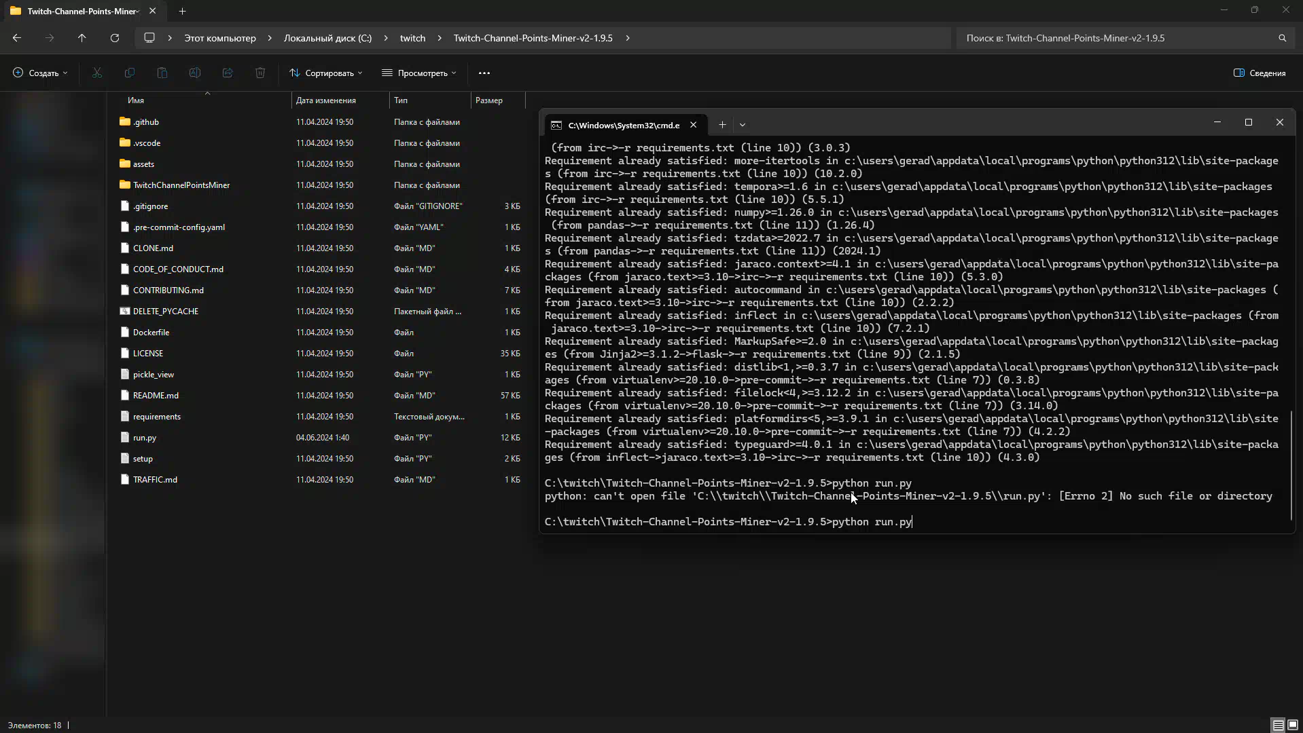Toggle the Сведения details pane
1303x733 pixels.
1260,73
